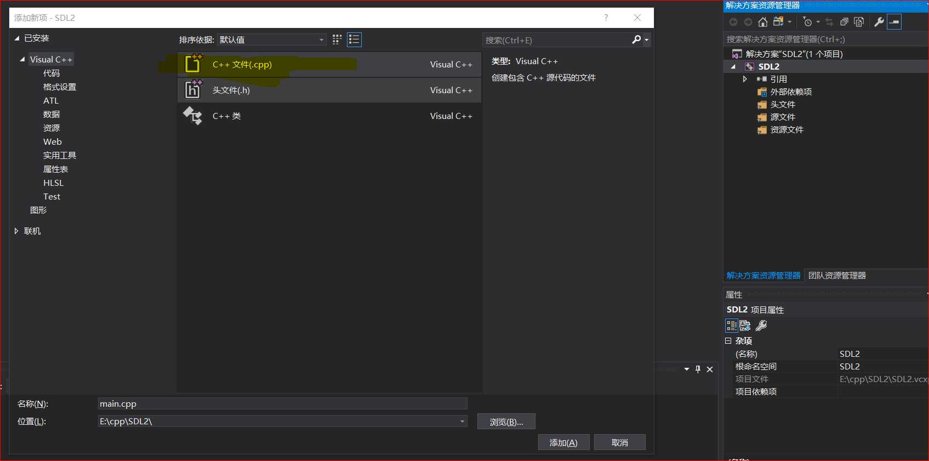Select the 格式设置 category
929x461 pixels.
60,87
